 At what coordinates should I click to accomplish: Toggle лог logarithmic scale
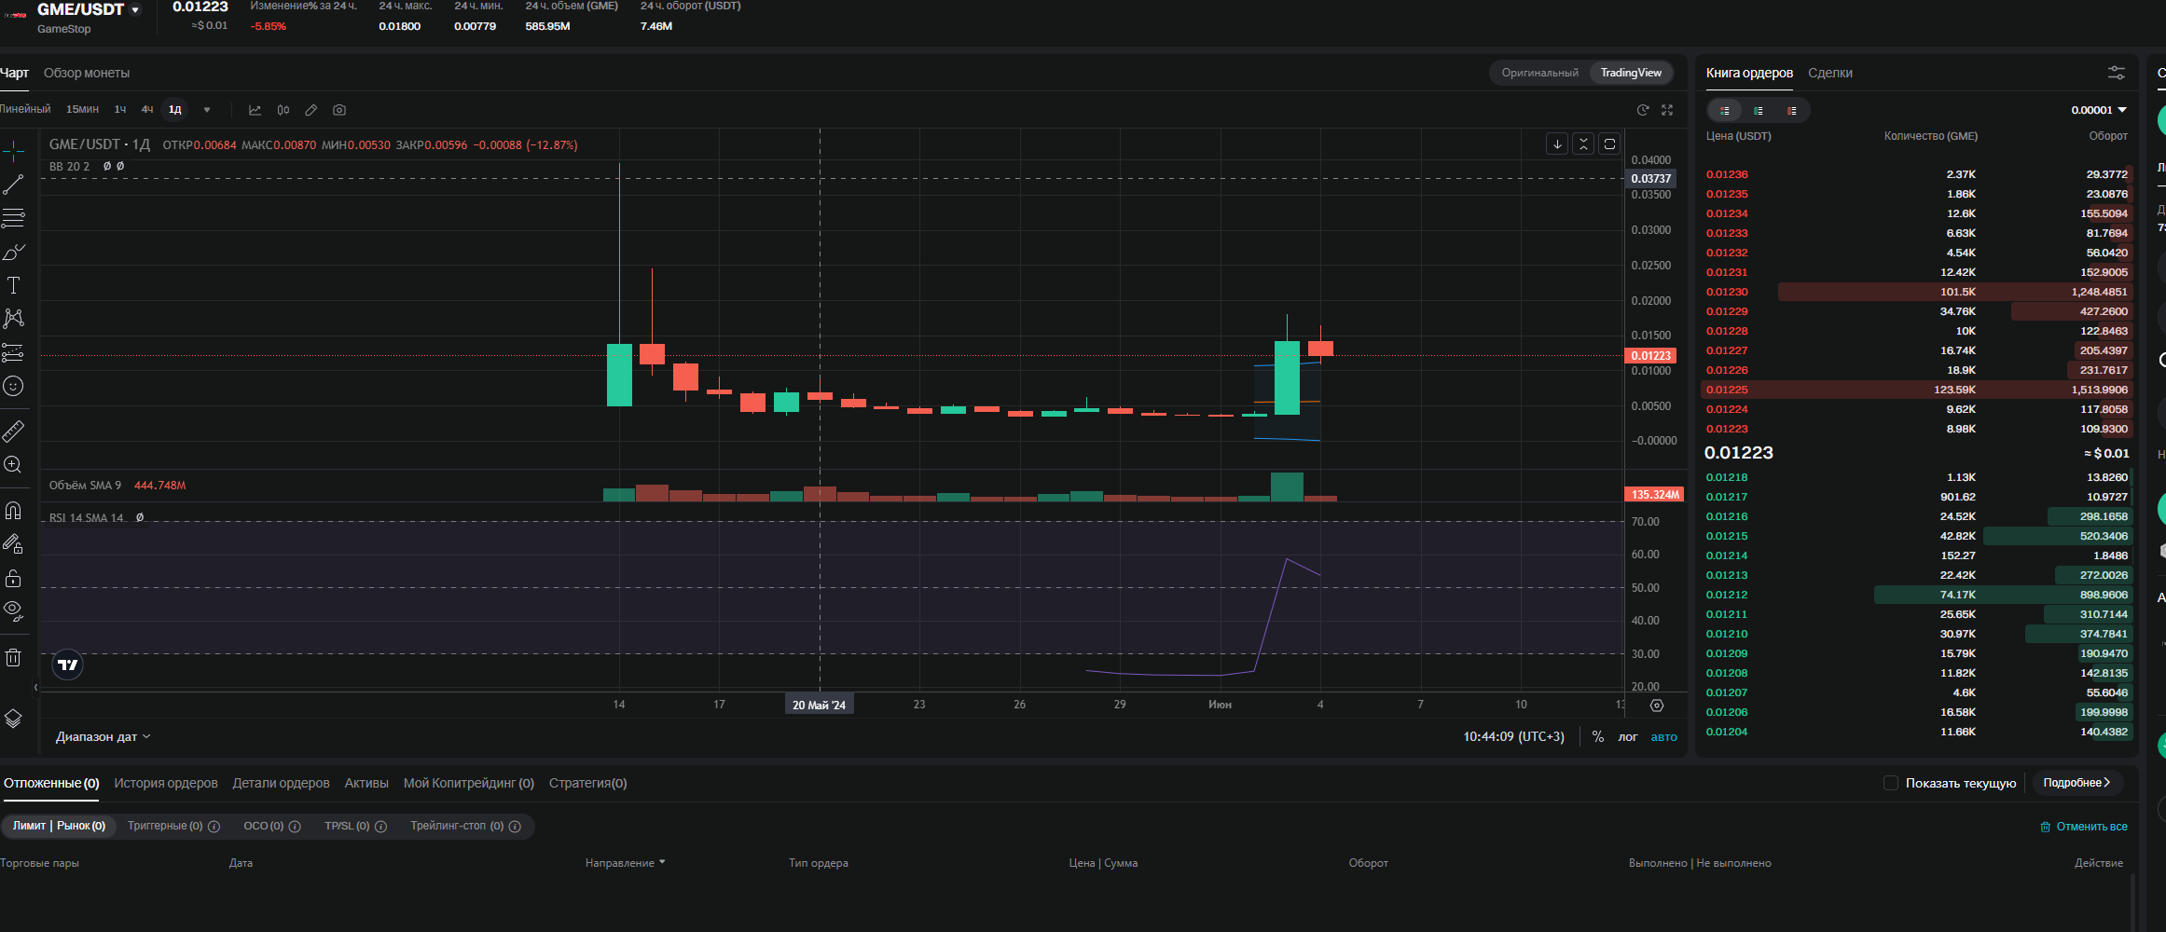(x=1628, y=737)
